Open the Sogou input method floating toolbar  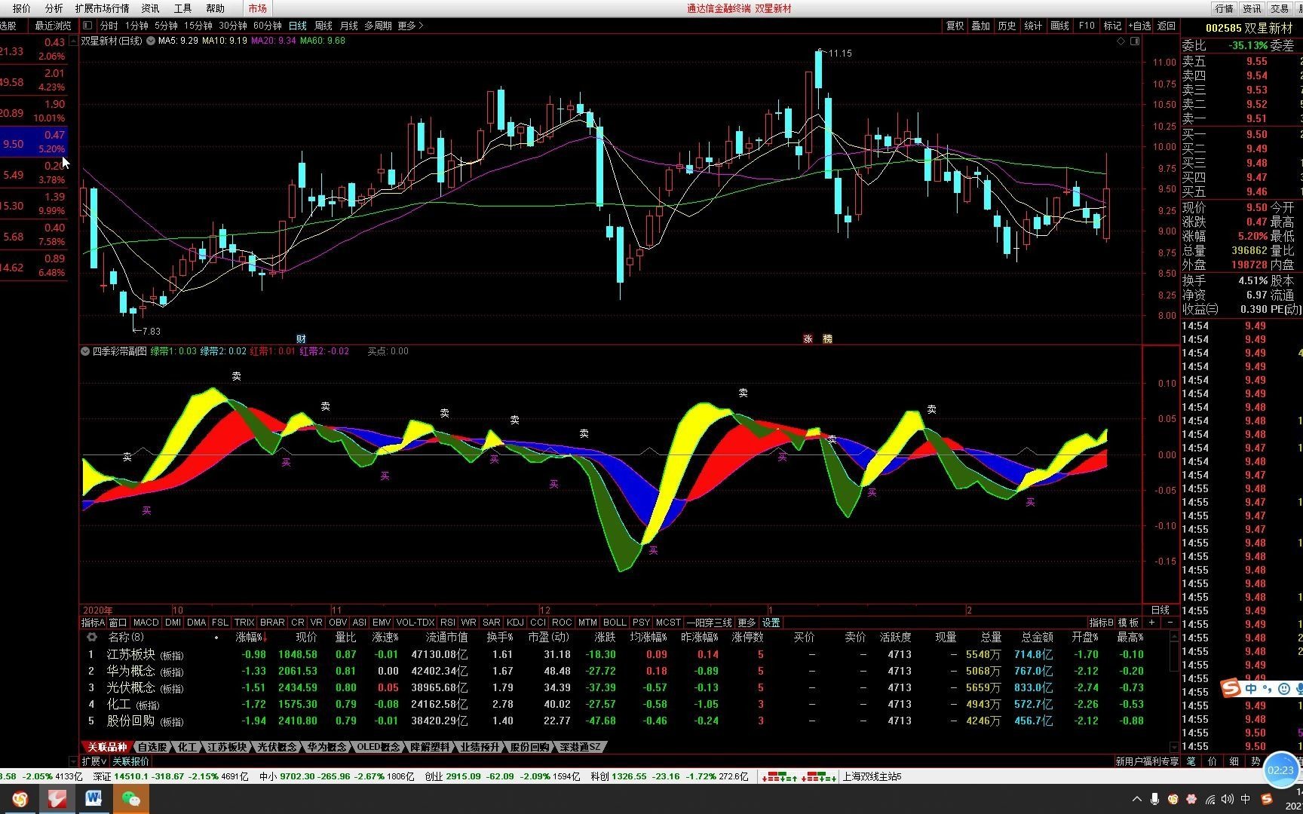click(1262, 689)
